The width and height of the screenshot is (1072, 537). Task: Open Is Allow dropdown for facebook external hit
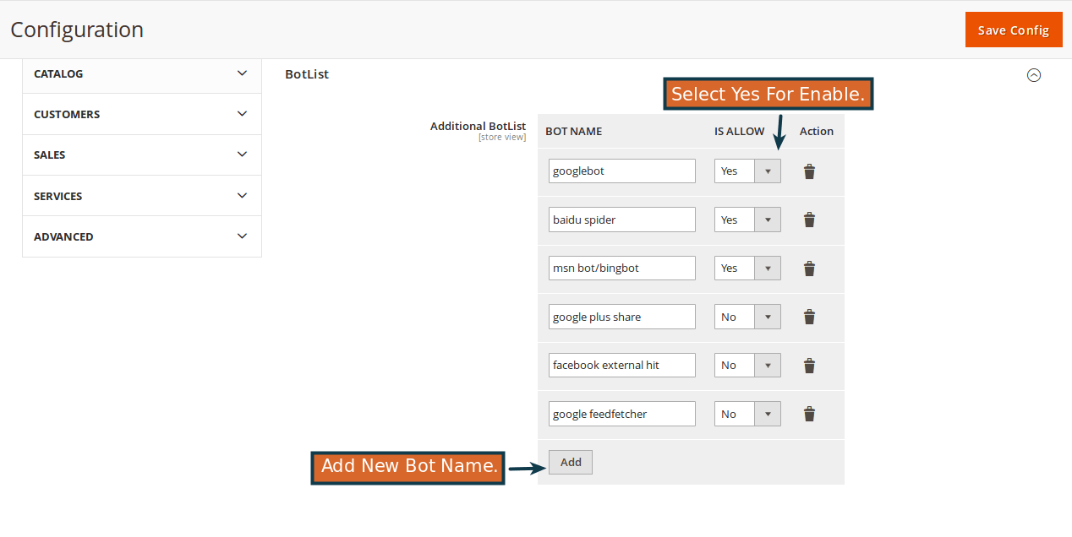point(747,366)
